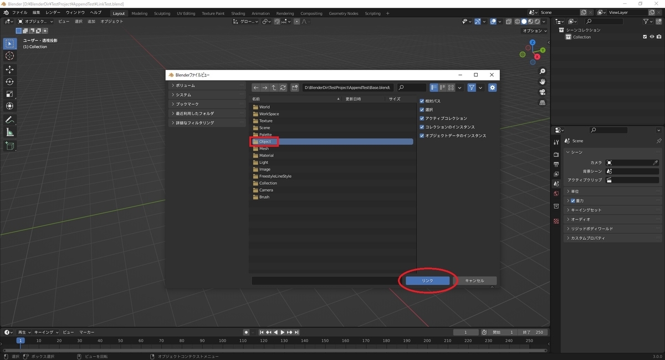
Task: Go back to previous folder in file browser
Action: point(256,88)
